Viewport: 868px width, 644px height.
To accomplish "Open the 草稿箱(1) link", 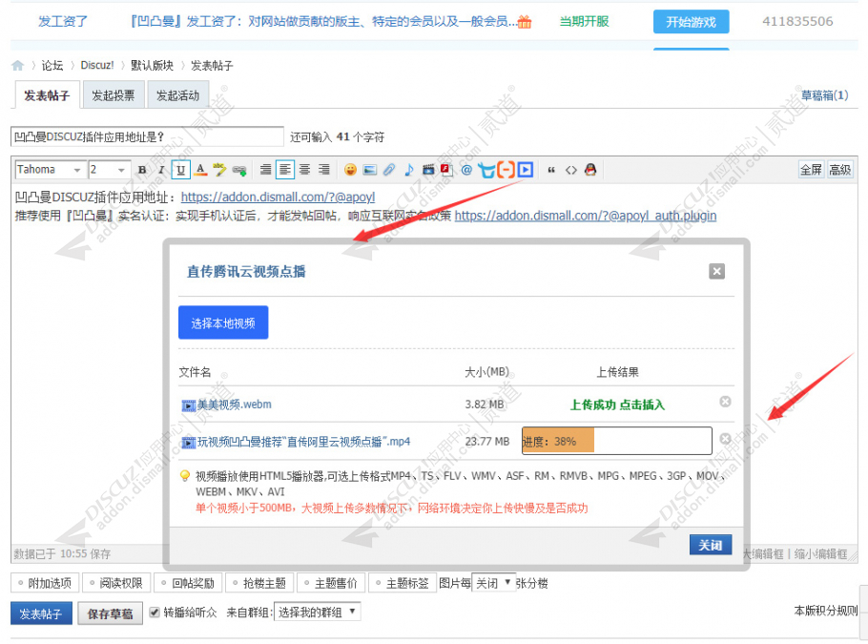I will pyautogui.click(x=824, y=95).
